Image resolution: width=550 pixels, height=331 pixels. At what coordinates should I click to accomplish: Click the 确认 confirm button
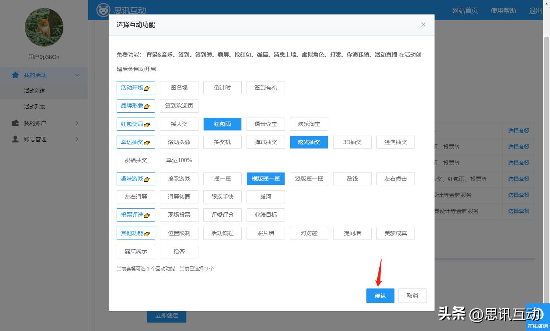tap(380, 295)
